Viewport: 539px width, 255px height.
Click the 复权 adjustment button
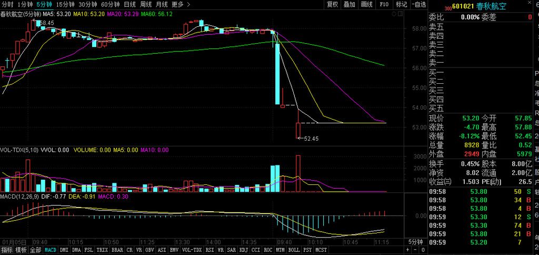(333, 5)
